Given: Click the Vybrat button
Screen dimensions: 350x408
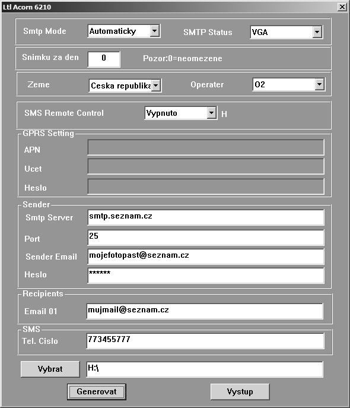Looking at the screenshot, I should pyautogui.click(x=50, y=369).
